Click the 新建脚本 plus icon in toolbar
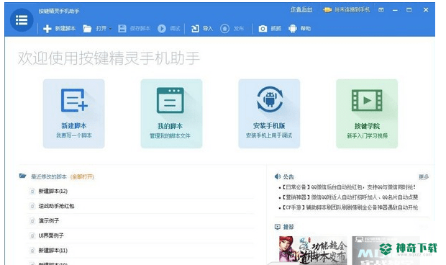Image resolution: width=446 pixels, height=265 pixels. coord(47,29)
